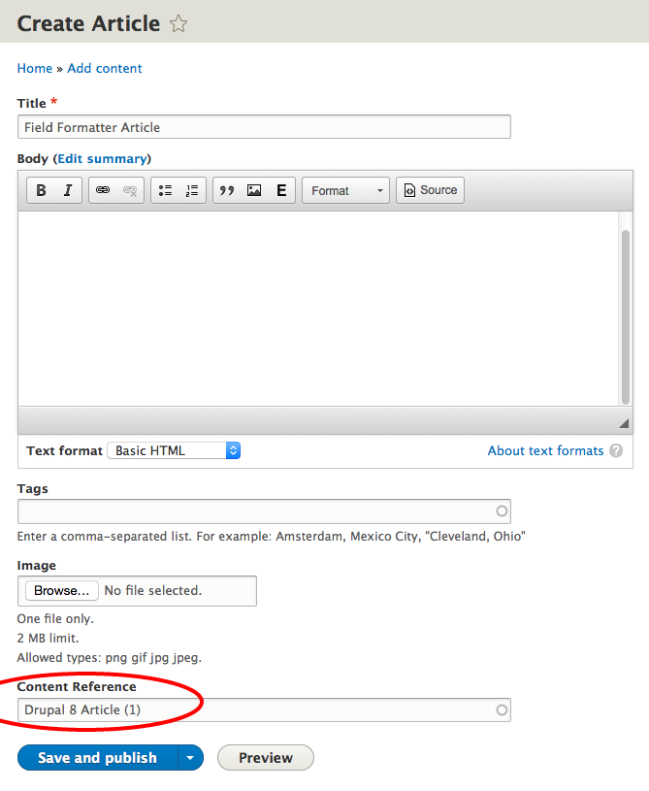Click Browse to choose an image file

pos(61,590)
